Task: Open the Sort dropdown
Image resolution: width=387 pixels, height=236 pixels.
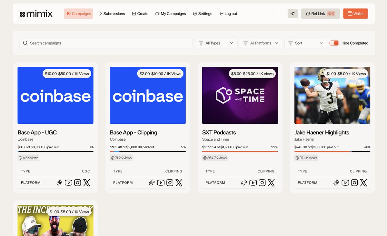Action: coord(306,43)
